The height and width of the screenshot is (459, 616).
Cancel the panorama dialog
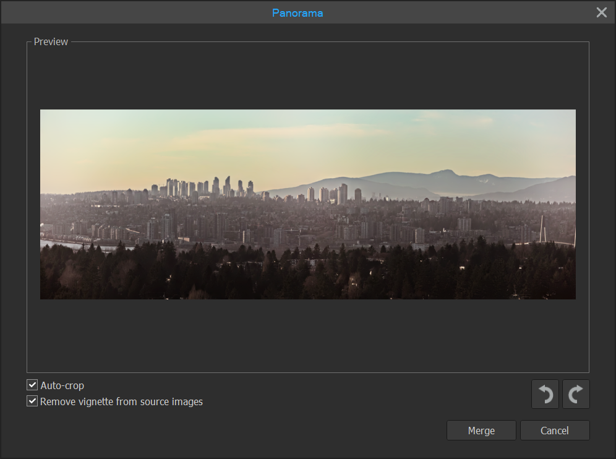pyautogui.click(x=555, y=431)
